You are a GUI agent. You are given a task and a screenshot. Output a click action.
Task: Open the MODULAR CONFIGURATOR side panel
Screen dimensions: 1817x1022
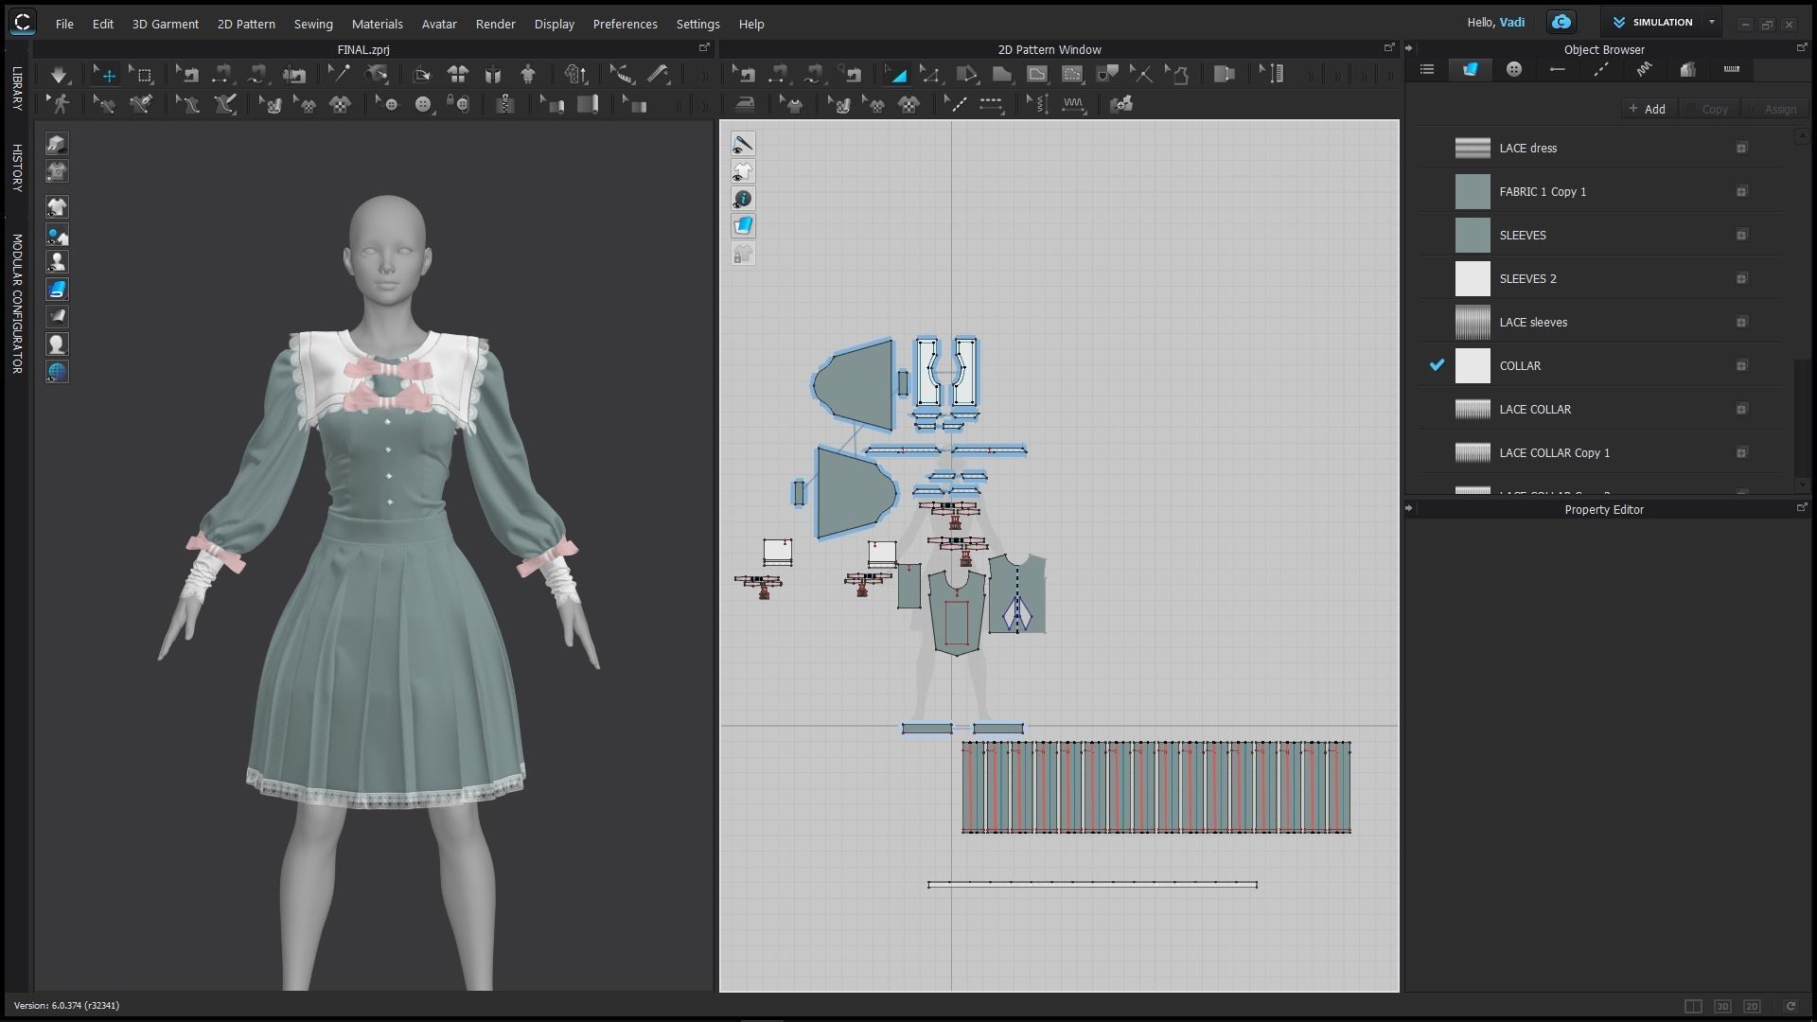pos(17,303)
